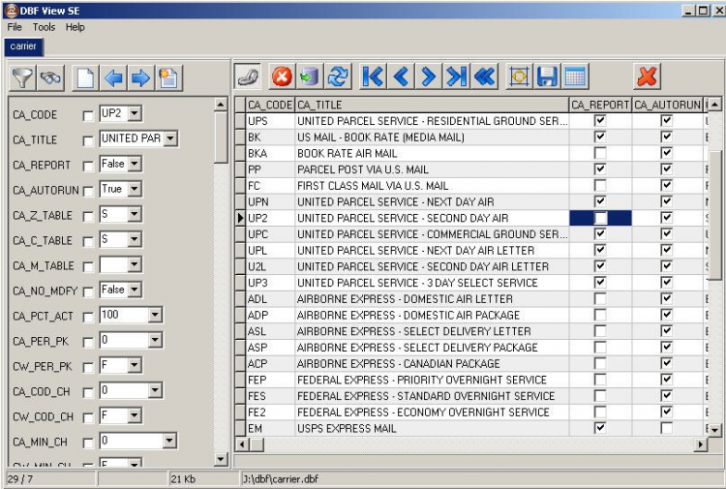Enable the CA_PCT_ACT filter checkbox
The width and height of the screenshot is (726, 489).
point(87,317)
